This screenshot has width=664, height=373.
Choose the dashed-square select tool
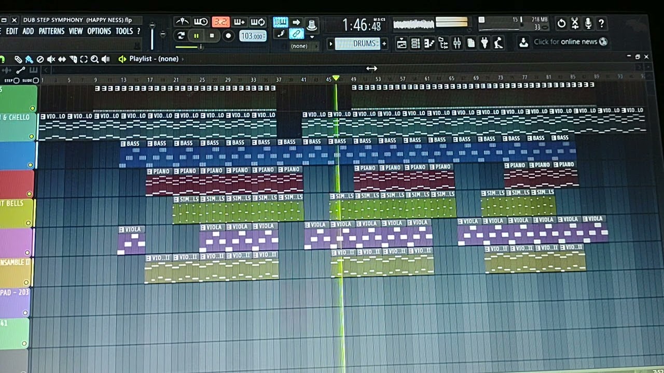[84, 60]
